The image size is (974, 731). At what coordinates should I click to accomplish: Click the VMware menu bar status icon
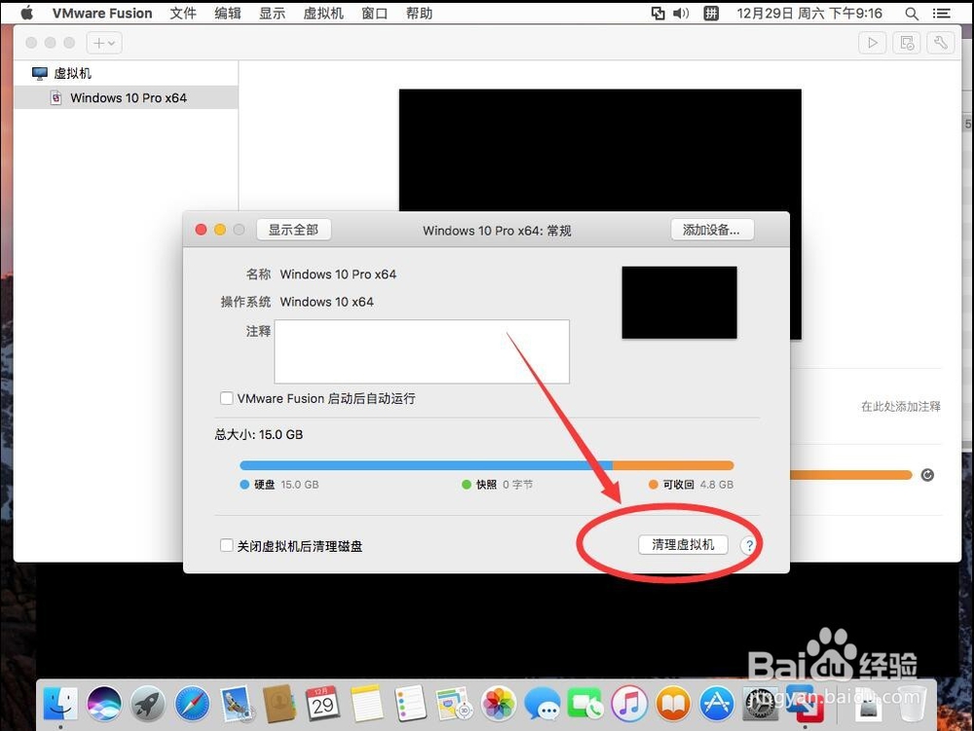click(657, 13)
